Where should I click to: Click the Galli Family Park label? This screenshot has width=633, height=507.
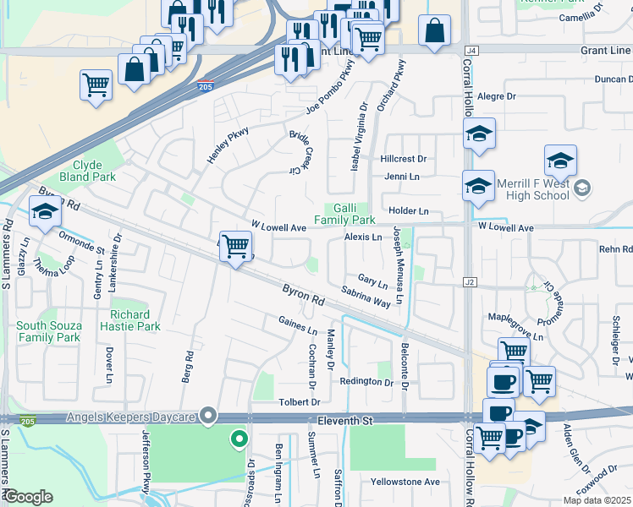coord(344,214)
